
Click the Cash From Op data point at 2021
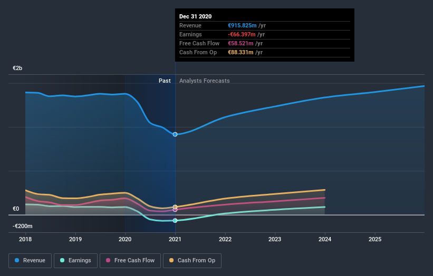tap(175, 207)
